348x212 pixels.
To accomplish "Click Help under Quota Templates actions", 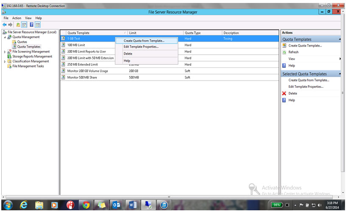I will (292, 65).
